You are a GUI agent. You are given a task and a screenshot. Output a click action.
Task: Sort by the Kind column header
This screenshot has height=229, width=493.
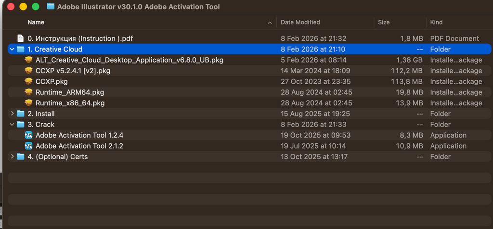click(x=436, y=22)
